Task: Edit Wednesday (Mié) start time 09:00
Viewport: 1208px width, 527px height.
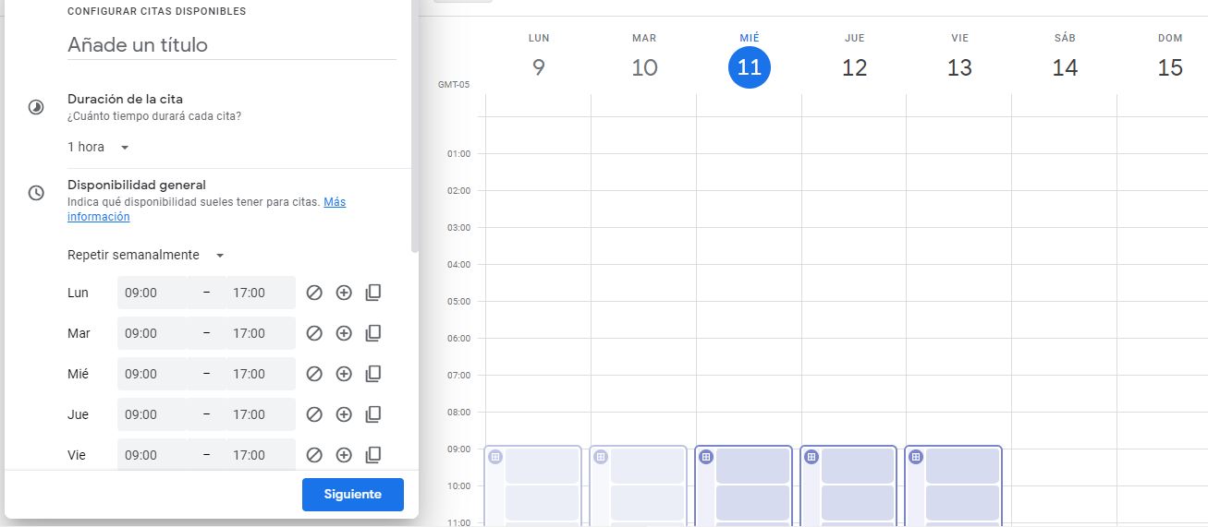Action: (x=153, y=374)
